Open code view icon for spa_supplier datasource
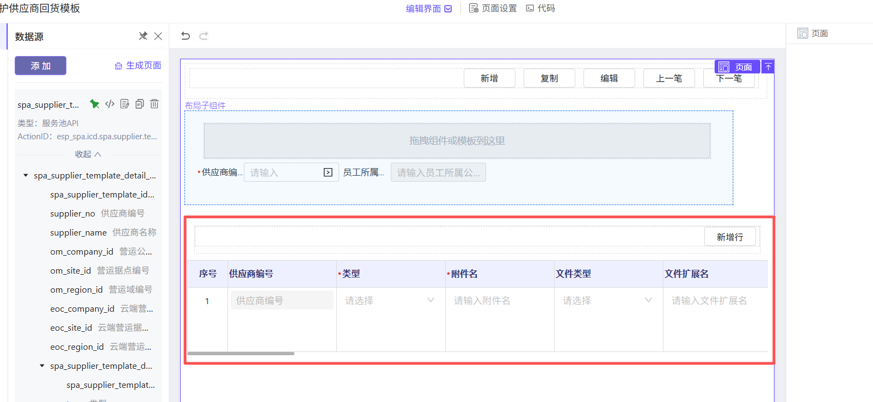 coord(110,104)
